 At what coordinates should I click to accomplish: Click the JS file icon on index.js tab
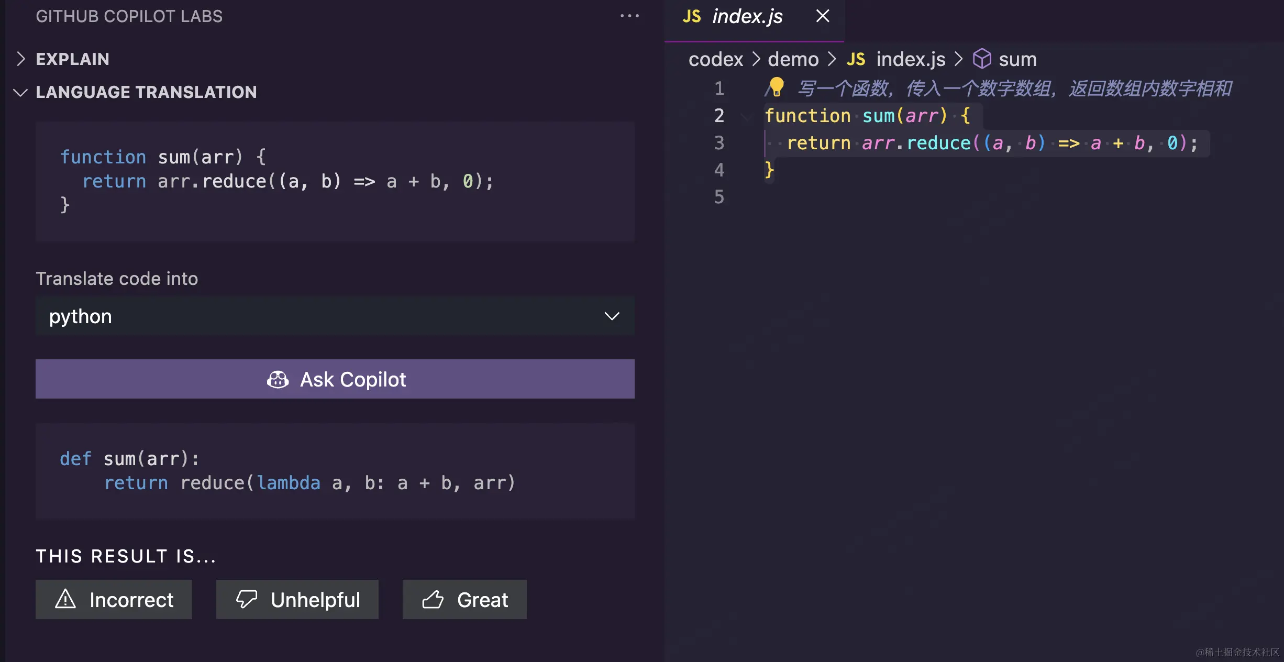tap(692, 16)
